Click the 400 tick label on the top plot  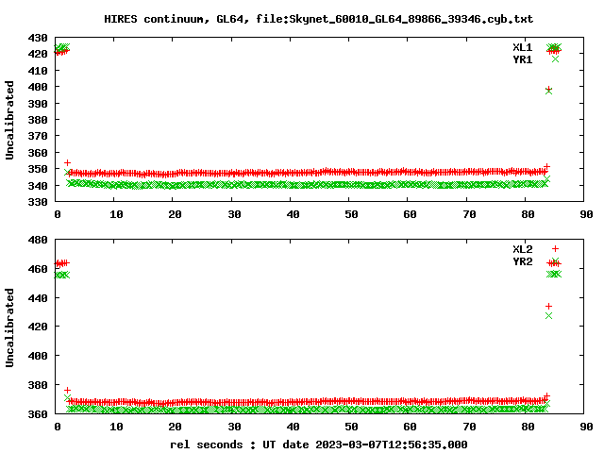pyautogui.click(x=38, y=87)
